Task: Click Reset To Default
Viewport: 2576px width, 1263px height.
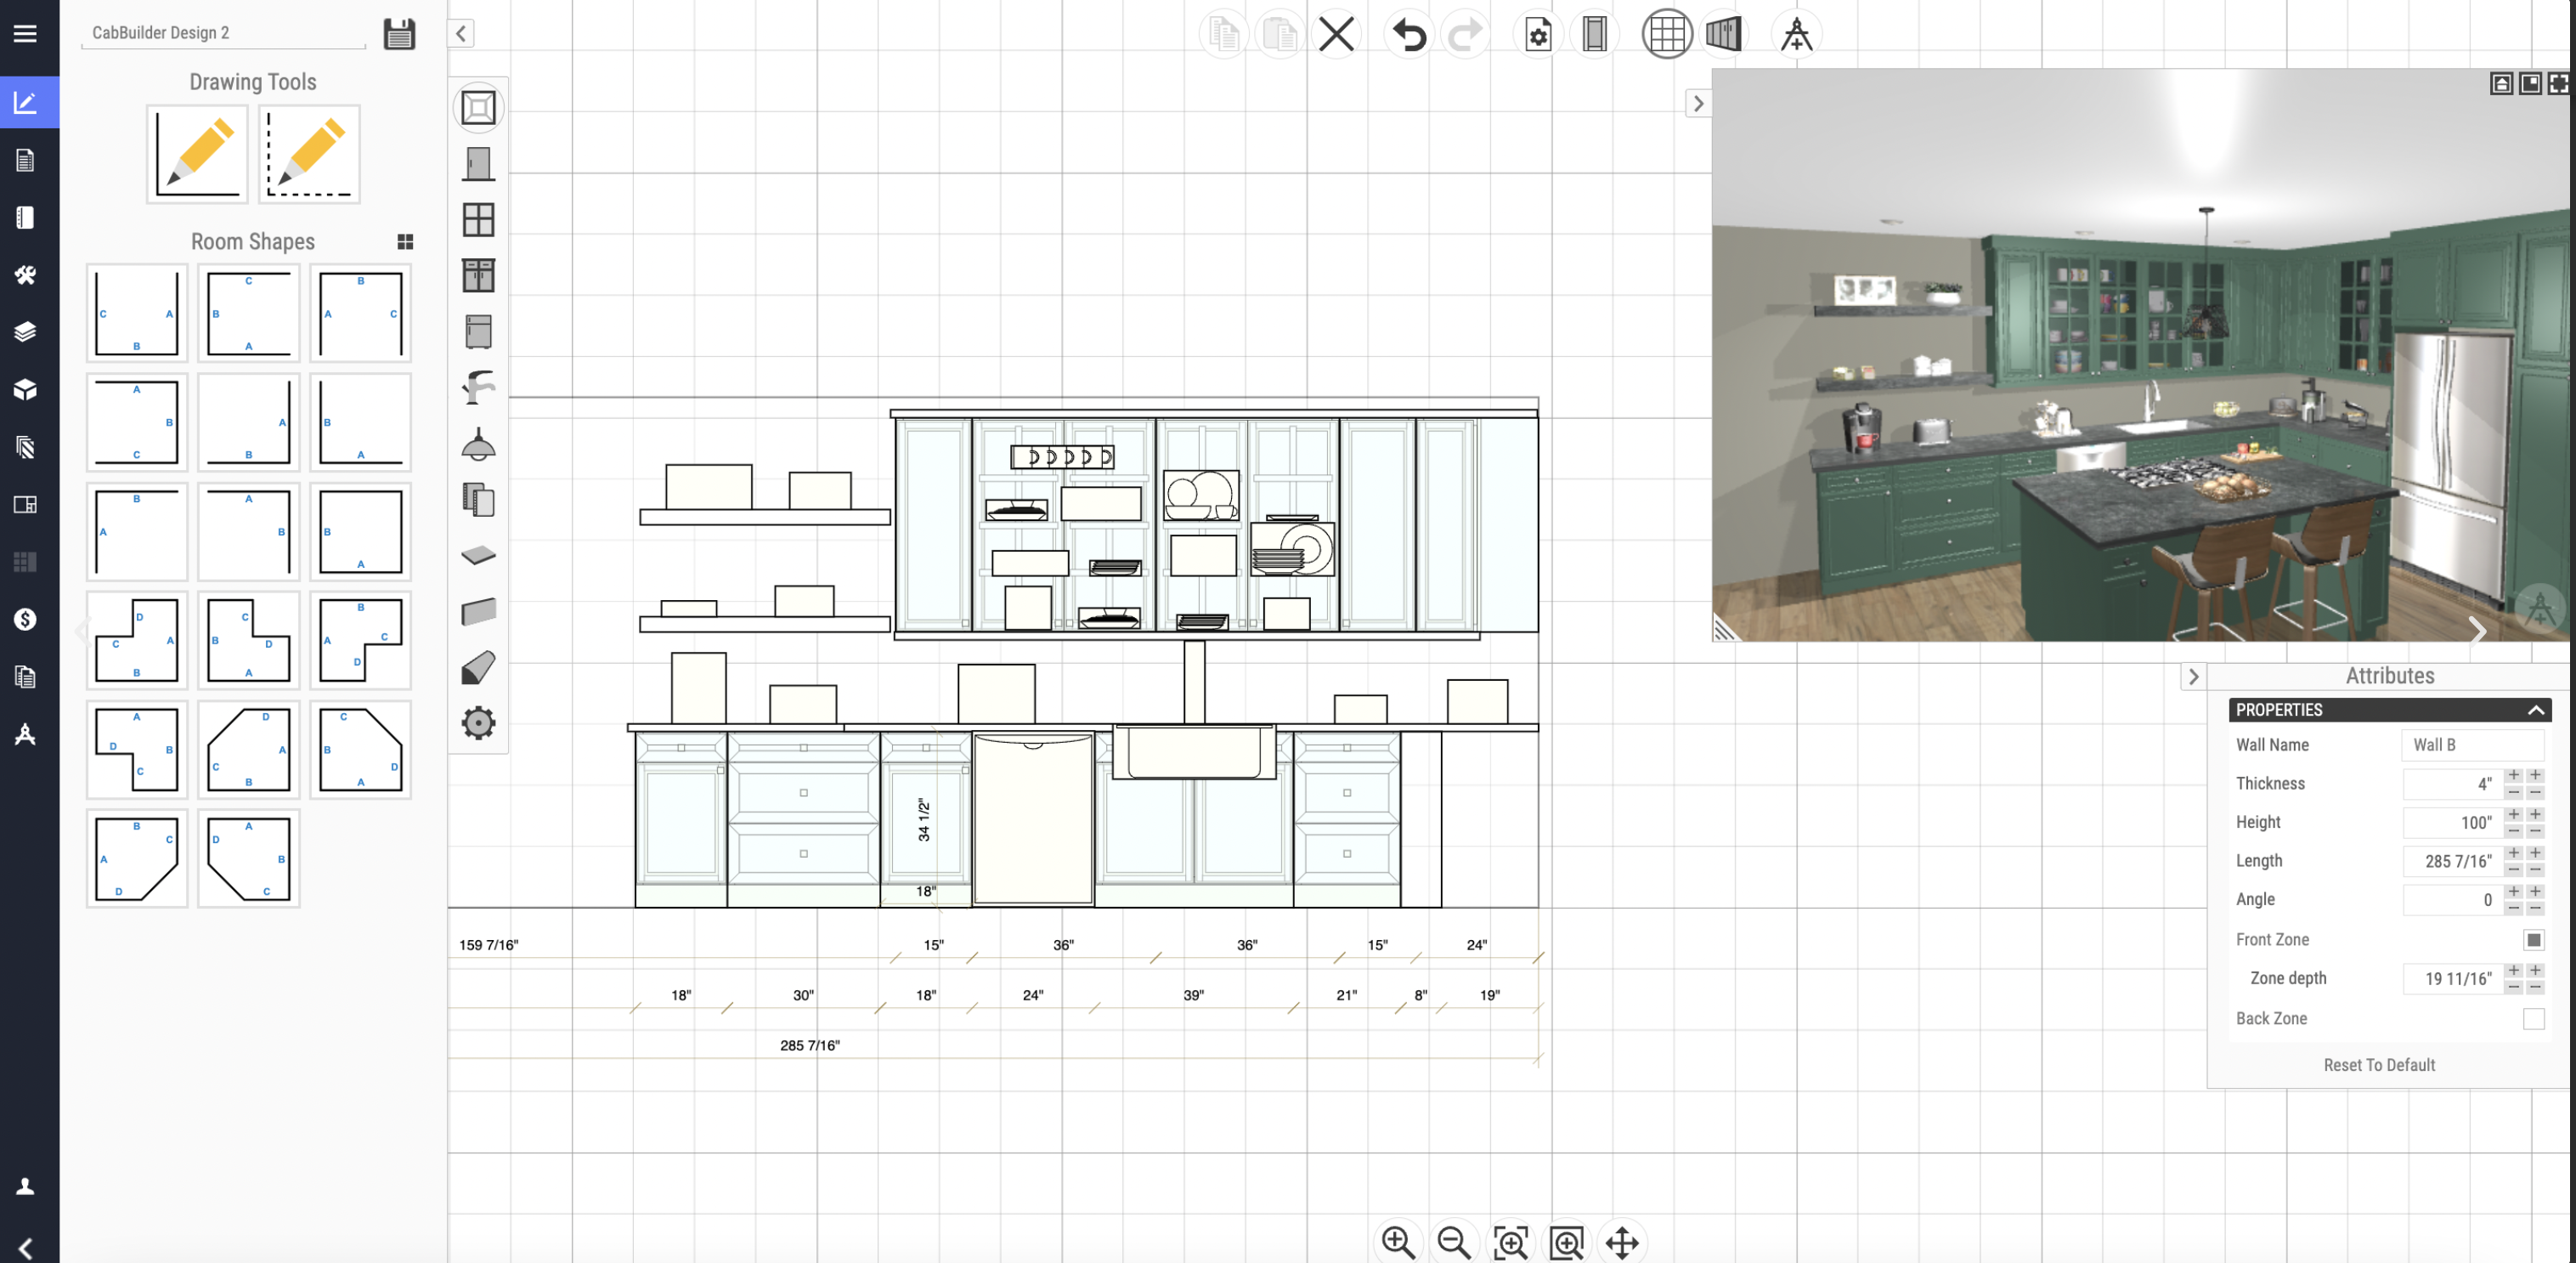Action: 2378,1065
